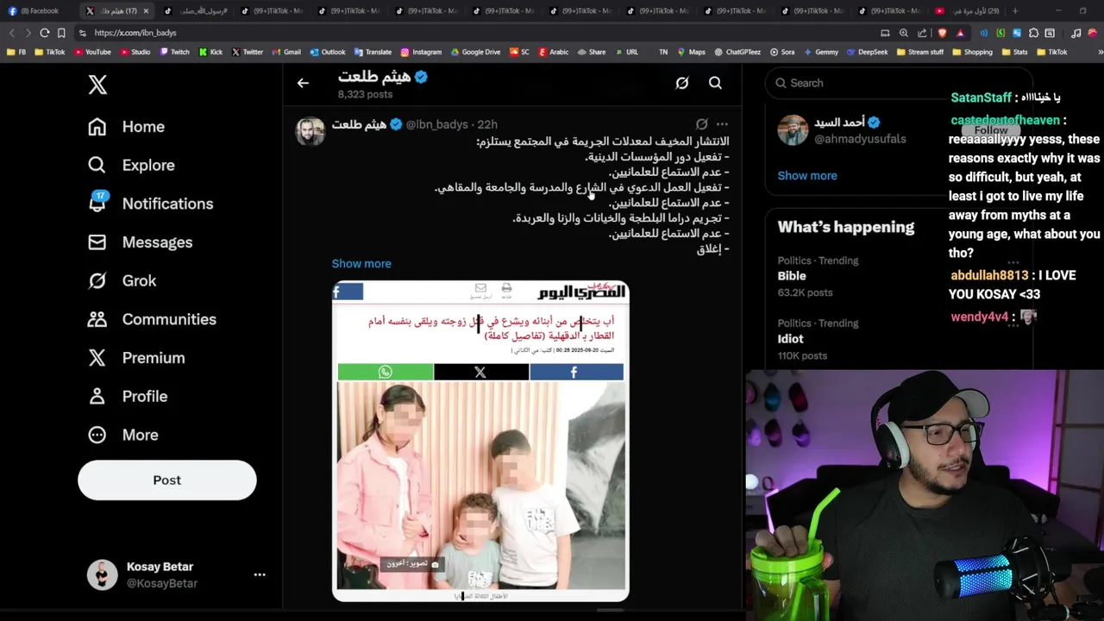This screenshot has width=1104, height=621.
Task: Expand the FB bookmarks folder
Action: (16, 52)
